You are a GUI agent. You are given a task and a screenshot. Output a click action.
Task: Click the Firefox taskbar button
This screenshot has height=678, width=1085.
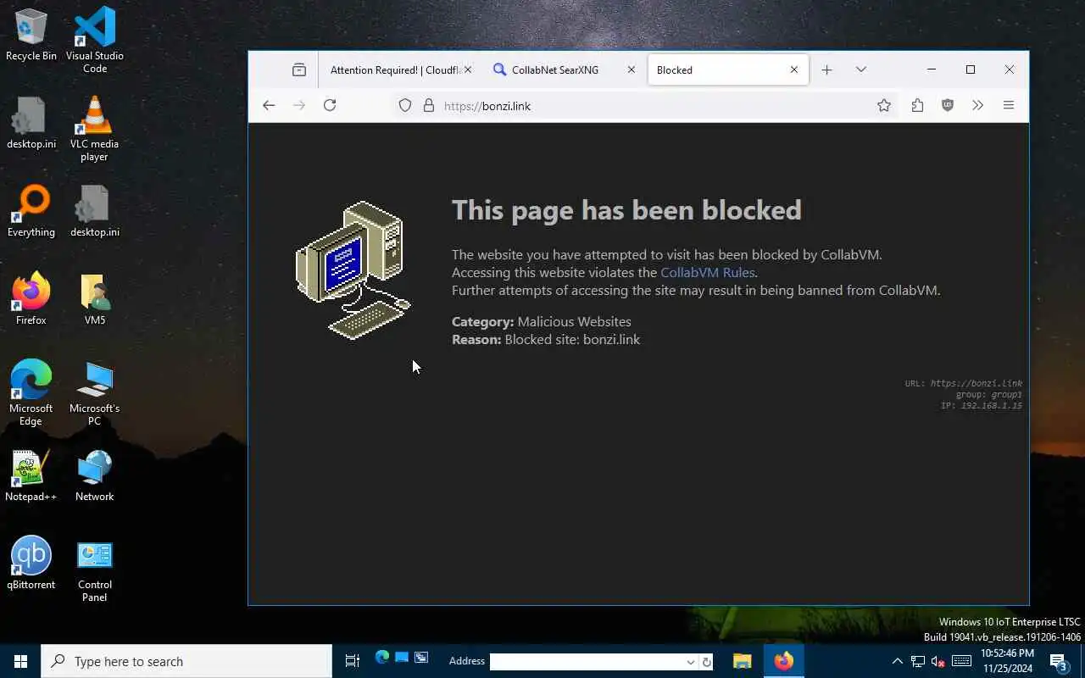tap(783, 661)
